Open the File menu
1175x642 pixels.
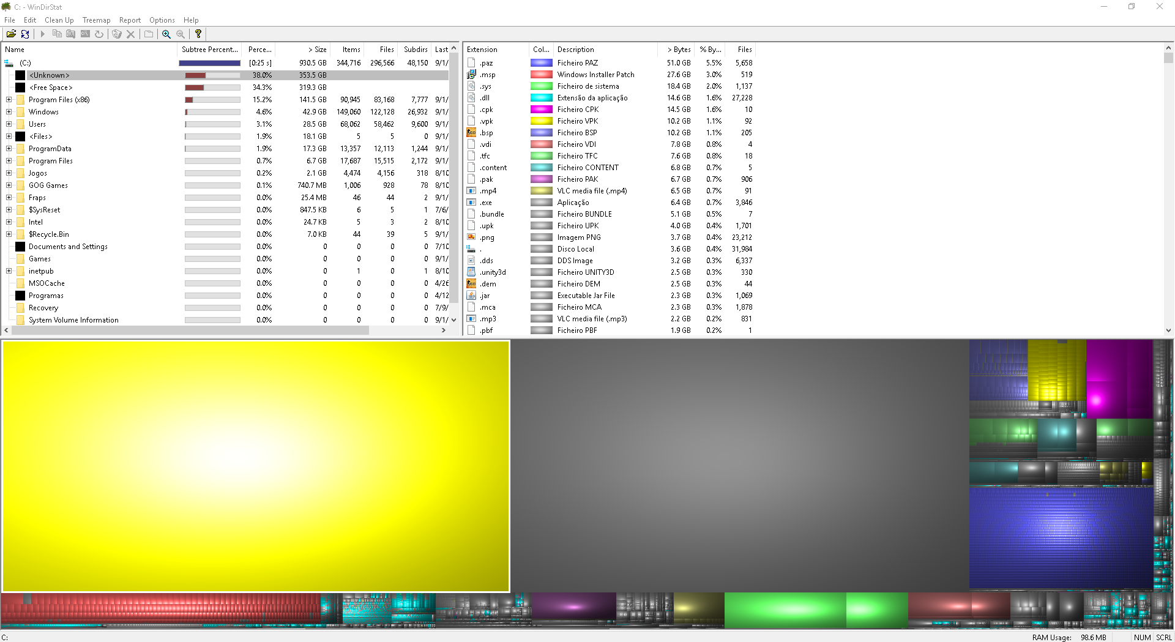coord(10,20)
